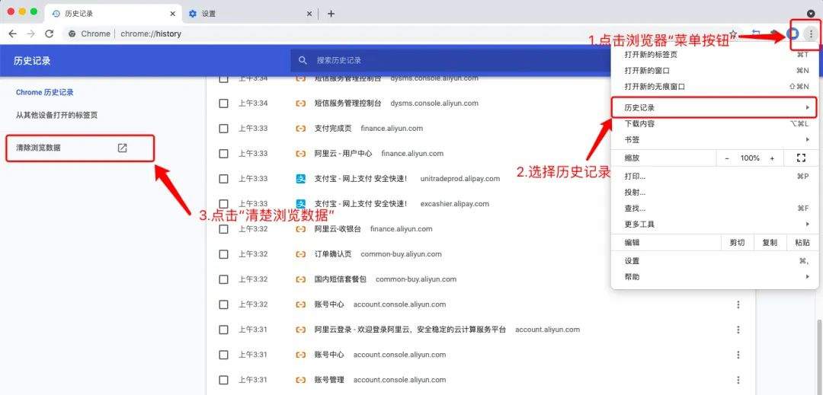Go back using the back arrow
The image size is (823, 395).
point(12,33)
